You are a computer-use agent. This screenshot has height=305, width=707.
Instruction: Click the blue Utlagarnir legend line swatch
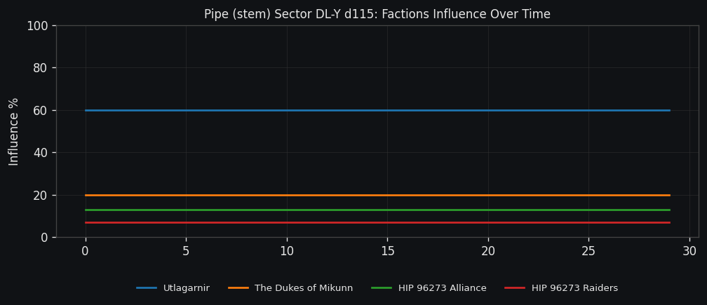coord(147,288)
